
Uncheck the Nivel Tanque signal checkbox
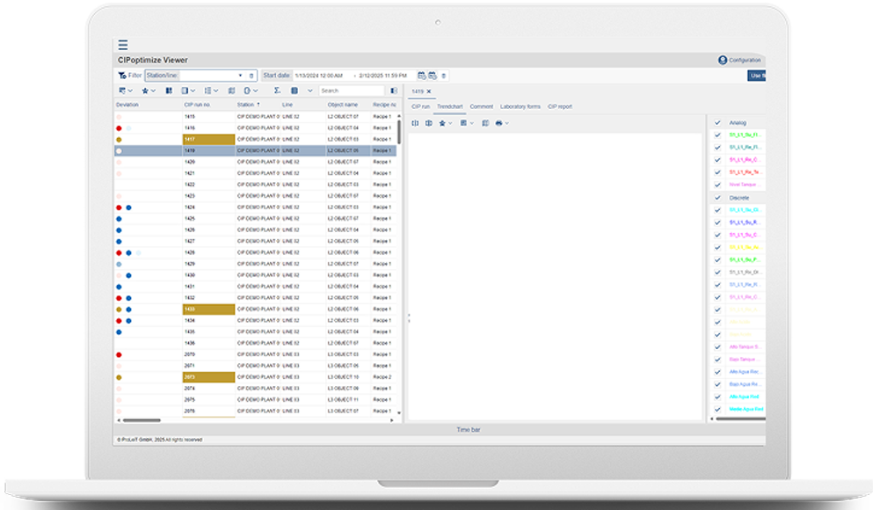(717, 185)
